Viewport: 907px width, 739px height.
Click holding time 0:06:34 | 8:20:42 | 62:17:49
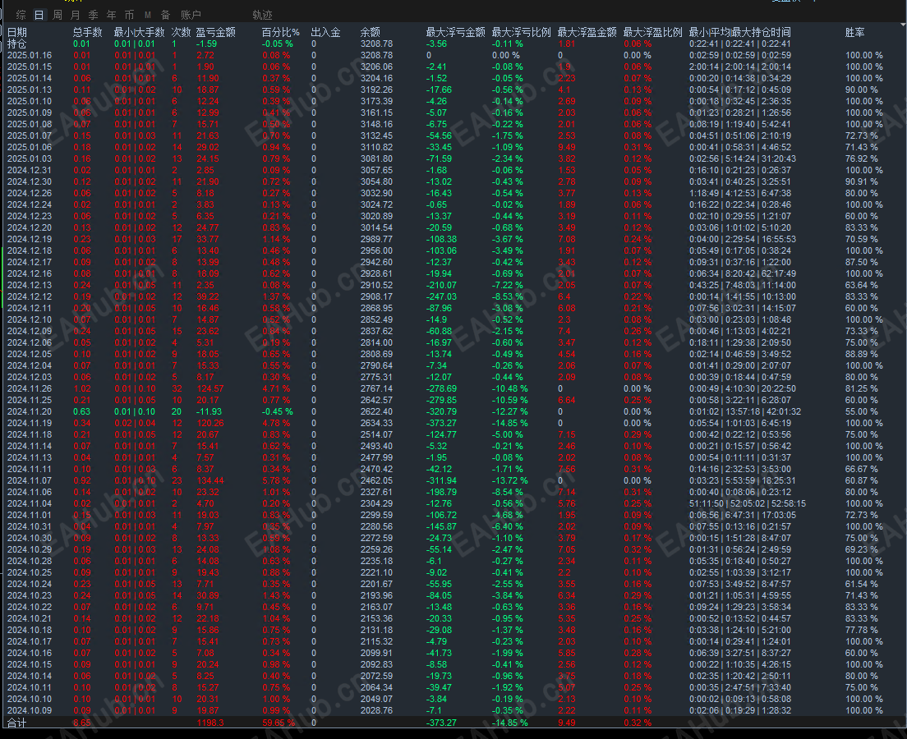pyautogui.click(x=743, y=273)
